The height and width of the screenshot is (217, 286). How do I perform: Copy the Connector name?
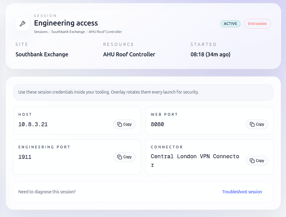pyautogui.click(x=257, y=161)
